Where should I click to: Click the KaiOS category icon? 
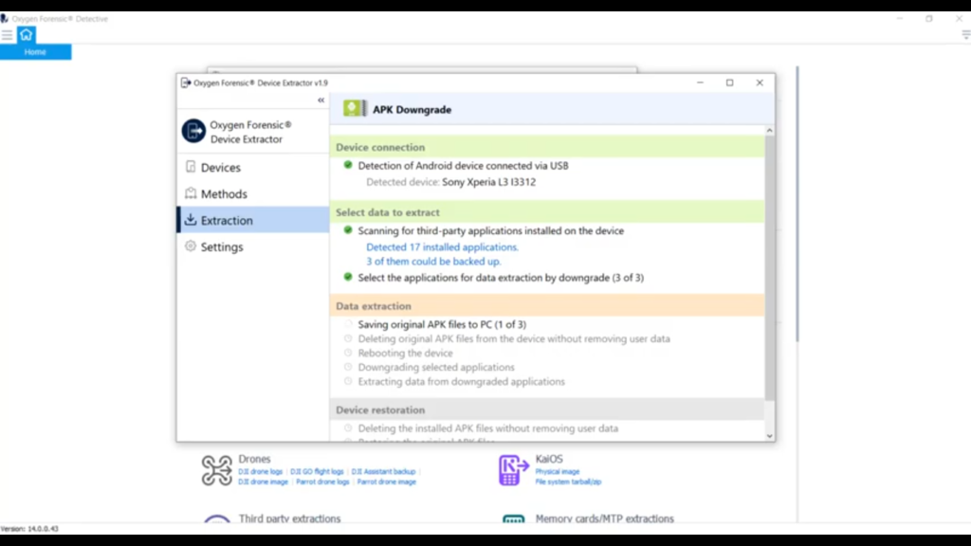point(513,470)
